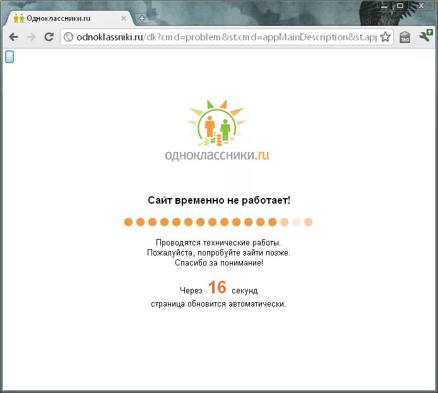The image size is (438, 393).
Task: Click the одноклассники.ru logo text
Action: click(216, 155)
